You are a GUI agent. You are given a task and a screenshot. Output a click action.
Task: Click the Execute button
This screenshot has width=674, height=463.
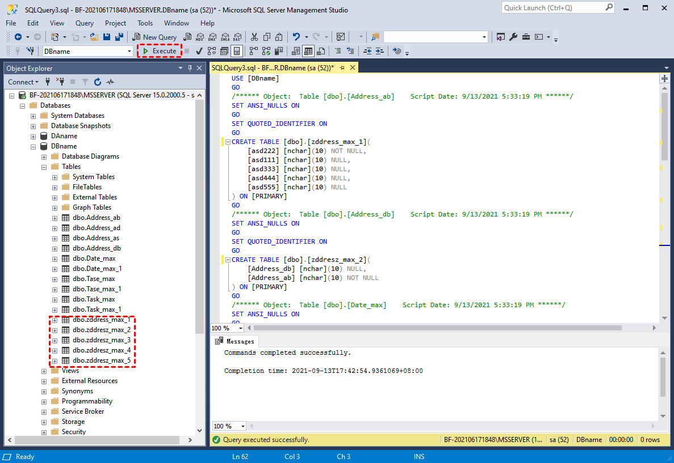(x=160, y=51)
